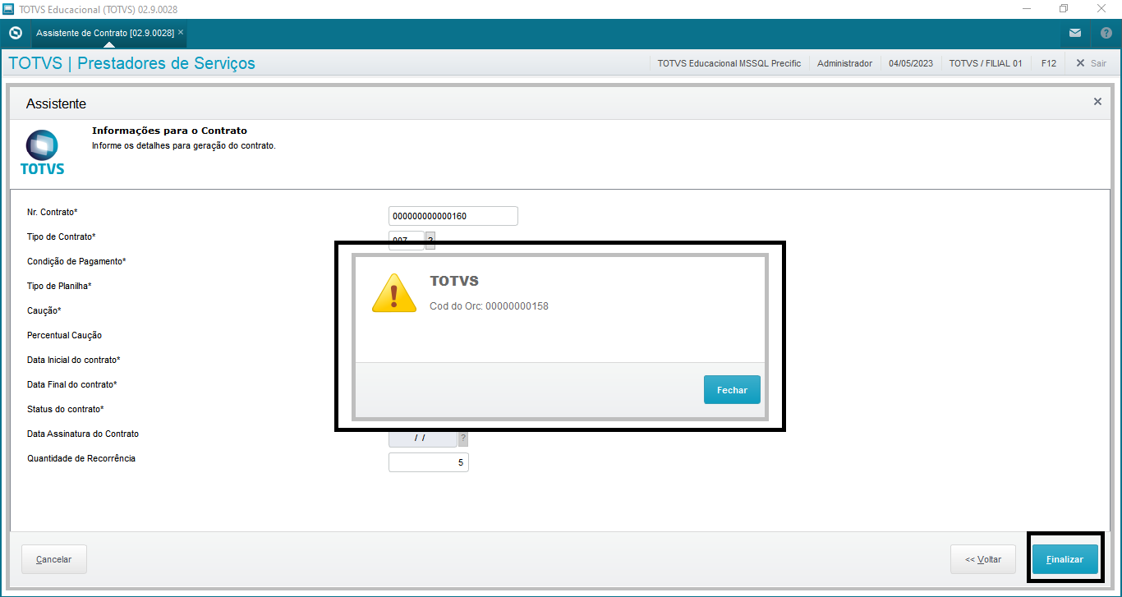This screenshot has height=597, width=1122.
Task: Click the 04/05/2023 system date
Action: [x=911, y=63]
